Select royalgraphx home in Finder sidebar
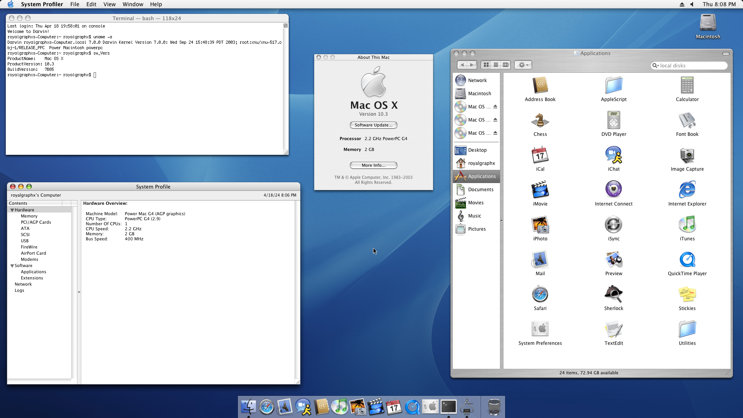This screenshot has height=418, width=743. pyautogui.click(x=476, y=163)
